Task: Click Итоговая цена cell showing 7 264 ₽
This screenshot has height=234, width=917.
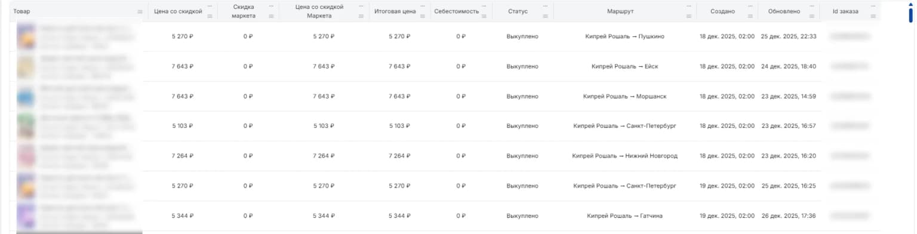Action: tap(399, 156)
